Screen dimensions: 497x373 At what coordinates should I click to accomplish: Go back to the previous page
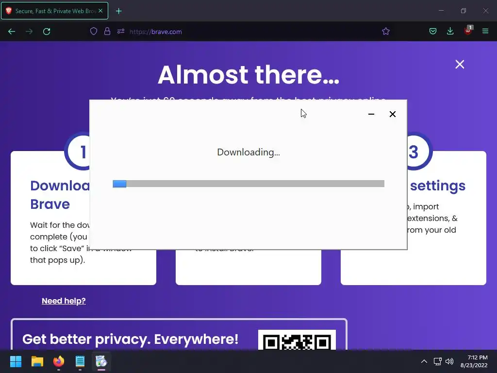tap(12, 32)
